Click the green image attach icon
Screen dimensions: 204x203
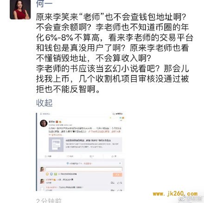[x=56, y=174]
